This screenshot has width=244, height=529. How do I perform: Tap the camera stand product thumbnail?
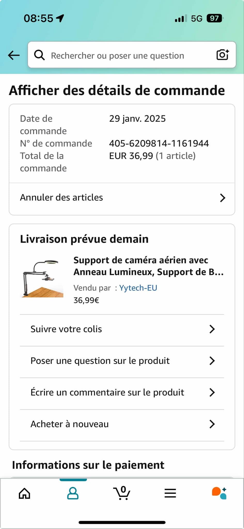[42, 278]
